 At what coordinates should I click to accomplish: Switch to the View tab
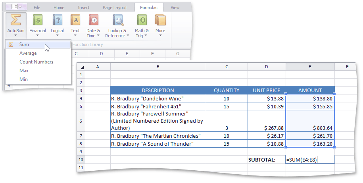pyautogui.click(x=175, y=8)
